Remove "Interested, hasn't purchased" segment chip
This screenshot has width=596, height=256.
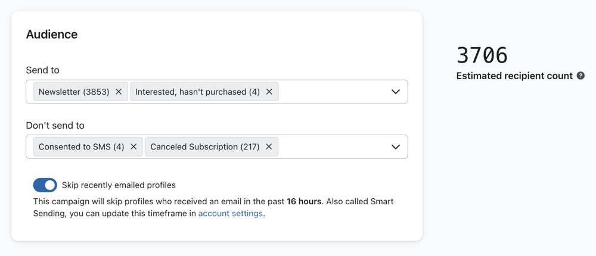point(269,92)
